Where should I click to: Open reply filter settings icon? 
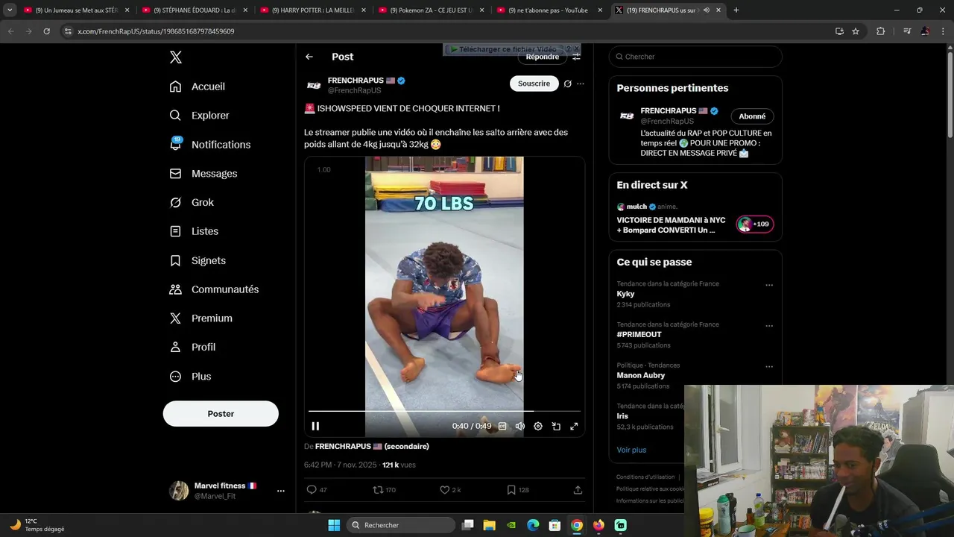point(576,57)
